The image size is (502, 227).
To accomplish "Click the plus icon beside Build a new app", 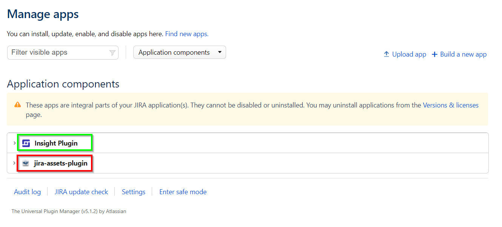I will click(x=434, y=54).
